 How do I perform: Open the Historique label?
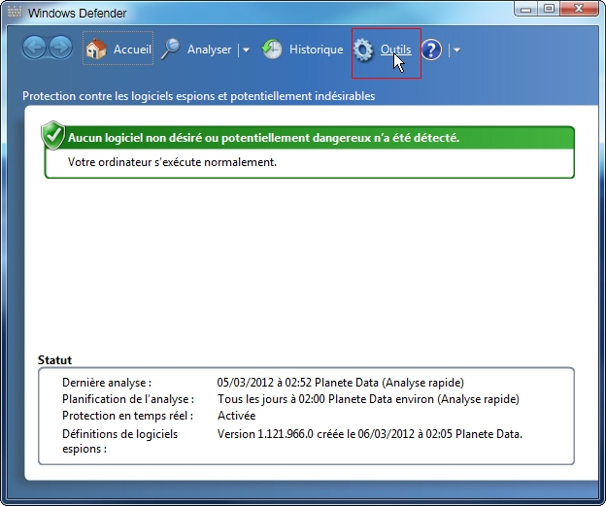(x=316, y=50)
